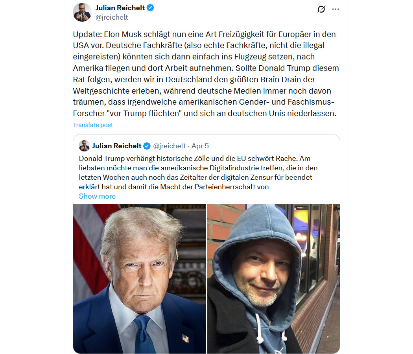Viewport: 413px width, 354px height.
Task: Click Translate post link
Action: click(x=93, y=125)
